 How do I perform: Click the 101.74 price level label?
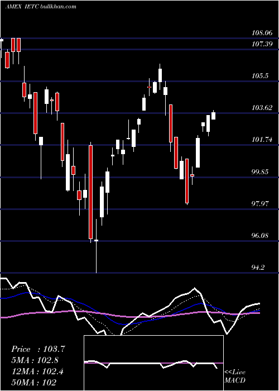tap(262, 140)
